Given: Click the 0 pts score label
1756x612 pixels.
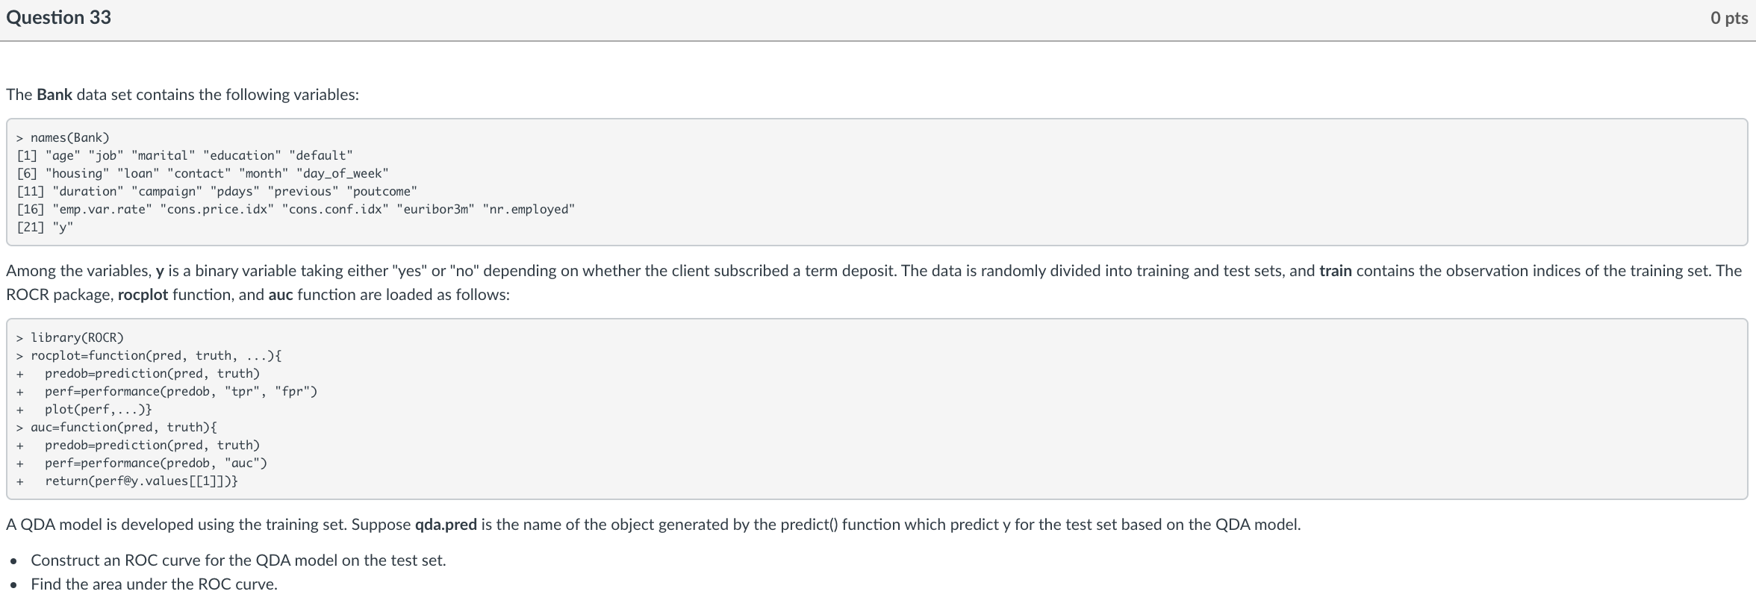Looking at the screenshot, I should 1728,18.
